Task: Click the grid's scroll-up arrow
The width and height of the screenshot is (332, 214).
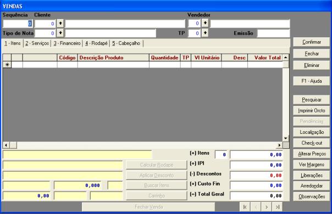Action: pyautogui.click(x=286, y=57)
